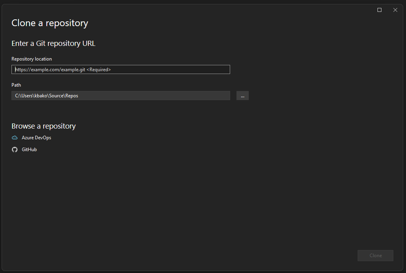This screenshot has height=273, width=406.
Task: Click the Repository location URL field
Action: pos(121,70)
